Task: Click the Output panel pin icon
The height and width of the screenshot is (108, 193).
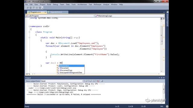Action: pyautogui.click(x=162, y=78)
